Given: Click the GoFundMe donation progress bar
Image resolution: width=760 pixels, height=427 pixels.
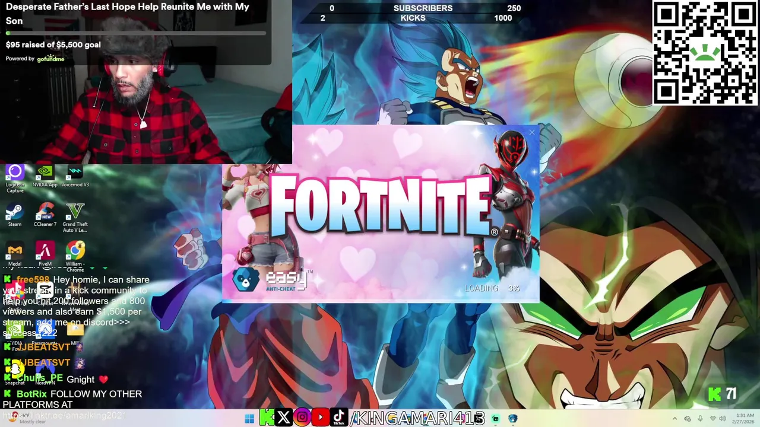Looking at the screenshot, I should [x=135, y=34].
